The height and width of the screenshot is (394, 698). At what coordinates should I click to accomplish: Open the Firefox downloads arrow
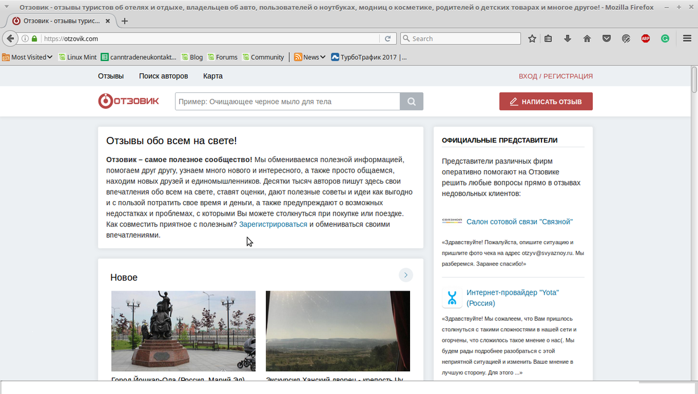tap(568, 39)
